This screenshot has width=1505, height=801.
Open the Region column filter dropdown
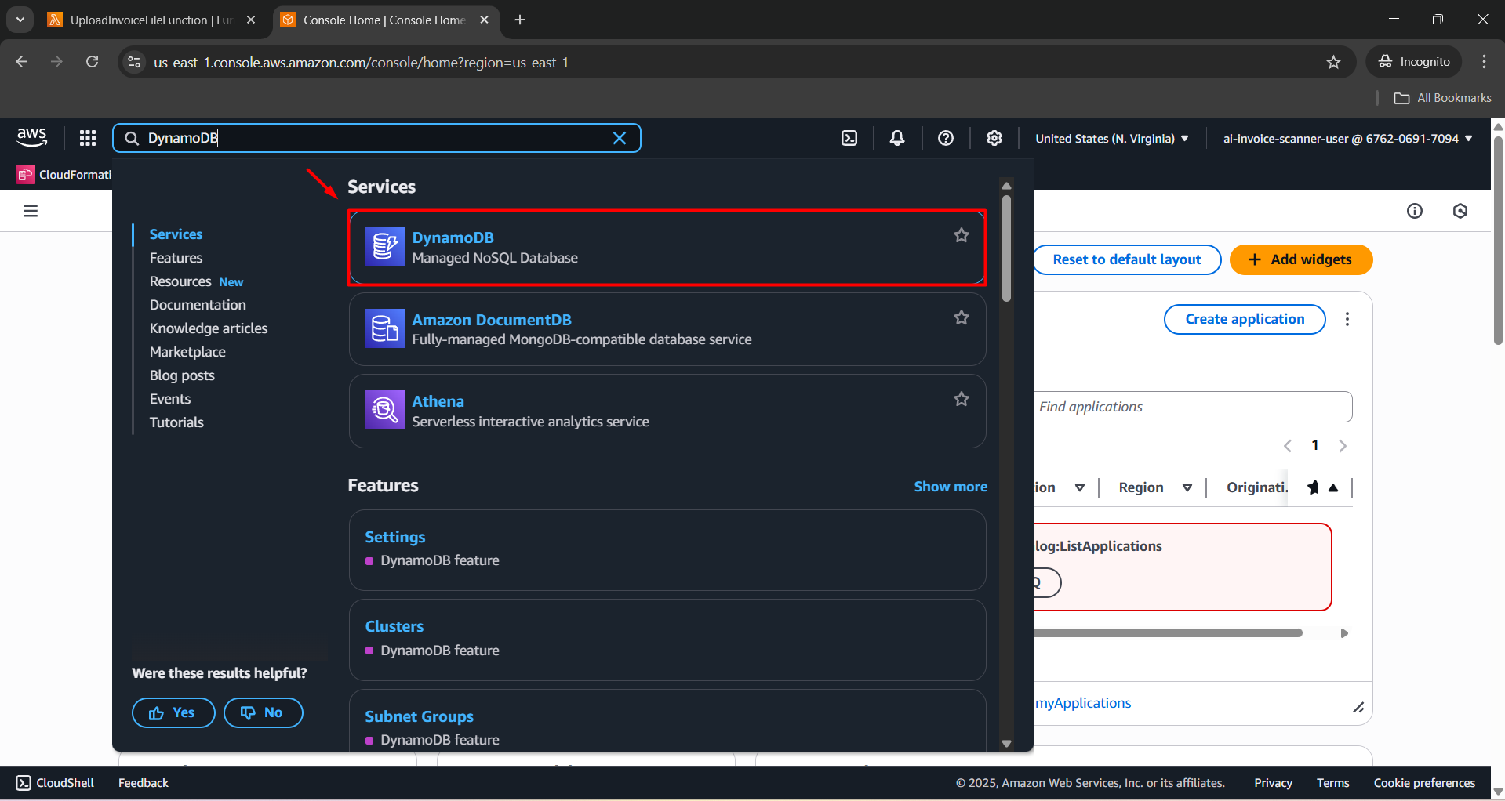pyautogui.click(x=1187, y=487)
